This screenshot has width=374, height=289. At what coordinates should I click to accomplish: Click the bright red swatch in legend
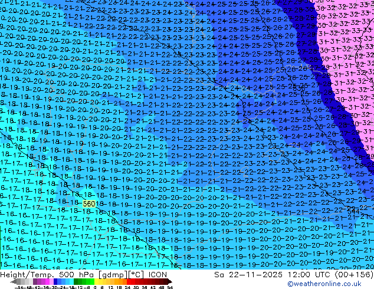tap(129, 281)
